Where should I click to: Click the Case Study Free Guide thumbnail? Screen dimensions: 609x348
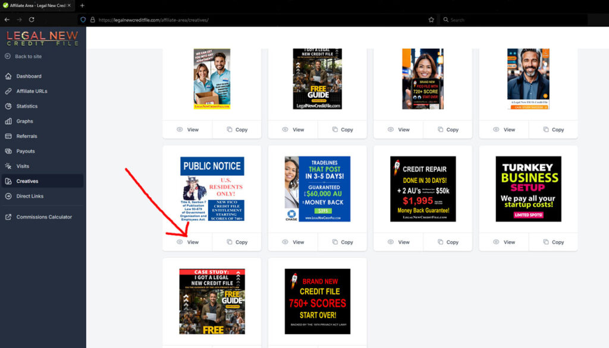click(x=212, y=301)
